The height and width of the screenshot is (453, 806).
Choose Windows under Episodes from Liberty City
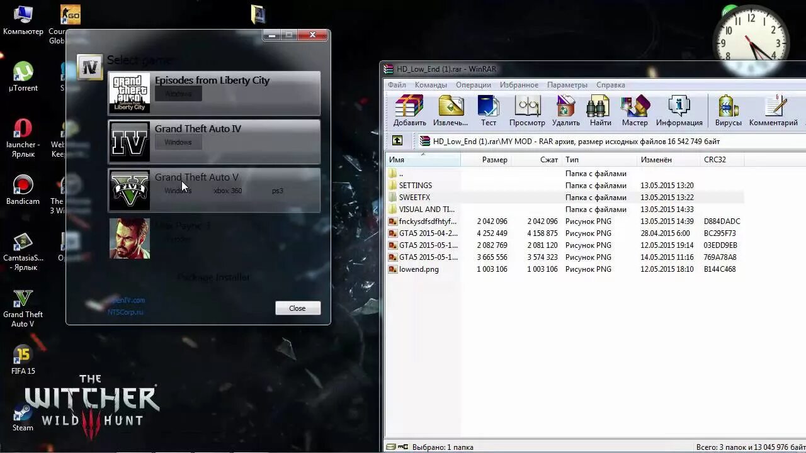(178, 94)
